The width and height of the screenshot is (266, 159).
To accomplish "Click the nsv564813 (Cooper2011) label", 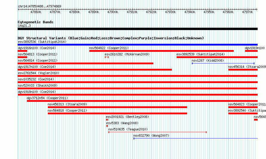I will coord(38,54).
